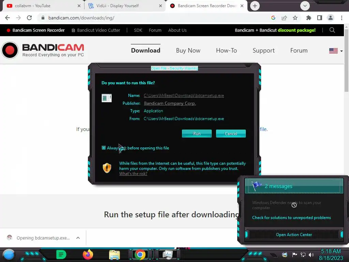The width and height of the screenshot is (349, 262).
Task: Click the address bar URL
Action: pos(81,18)
